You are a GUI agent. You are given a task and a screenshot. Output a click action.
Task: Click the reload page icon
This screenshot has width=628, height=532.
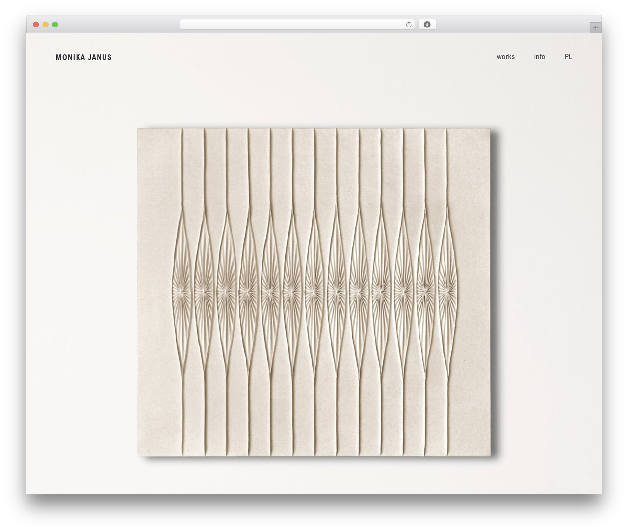[x=408, y=25]
